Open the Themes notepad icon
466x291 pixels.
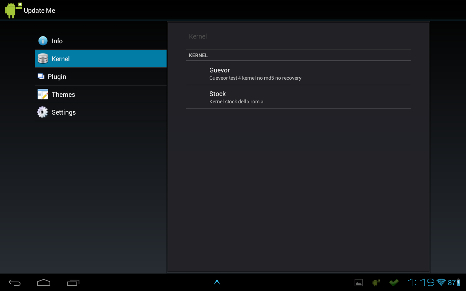coord(43,94)
